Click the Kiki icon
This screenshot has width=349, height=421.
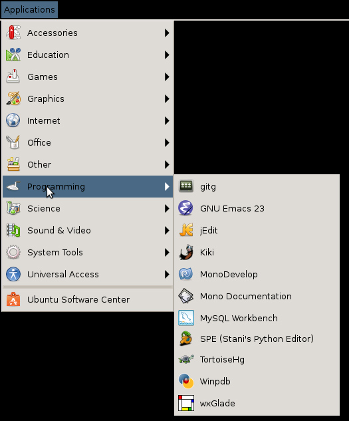point(186,252)
